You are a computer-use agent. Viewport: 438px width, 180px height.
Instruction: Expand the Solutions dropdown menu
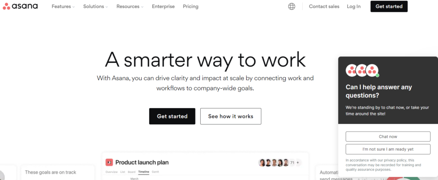(95, 6)
